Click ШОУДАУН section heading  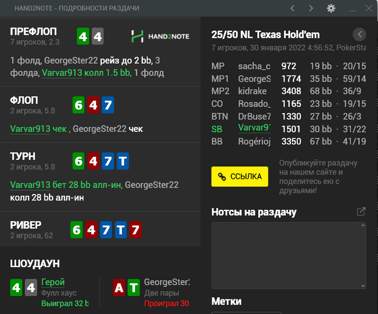[x=35, y=264]
